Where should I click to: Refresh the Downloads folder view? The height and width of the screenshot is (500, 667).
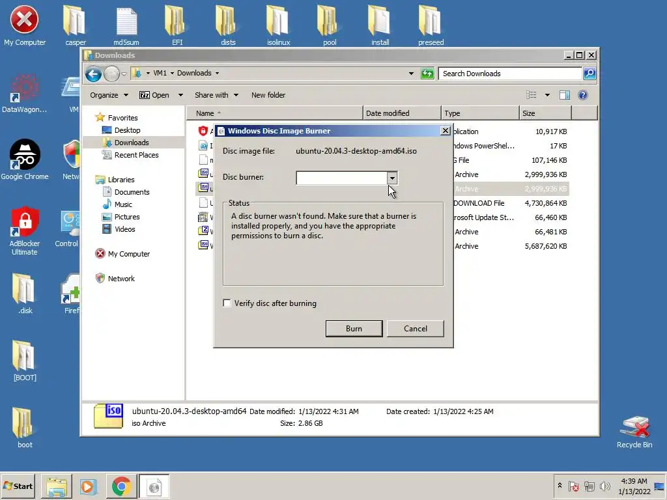pyautogui.click(x=427, y=74)
